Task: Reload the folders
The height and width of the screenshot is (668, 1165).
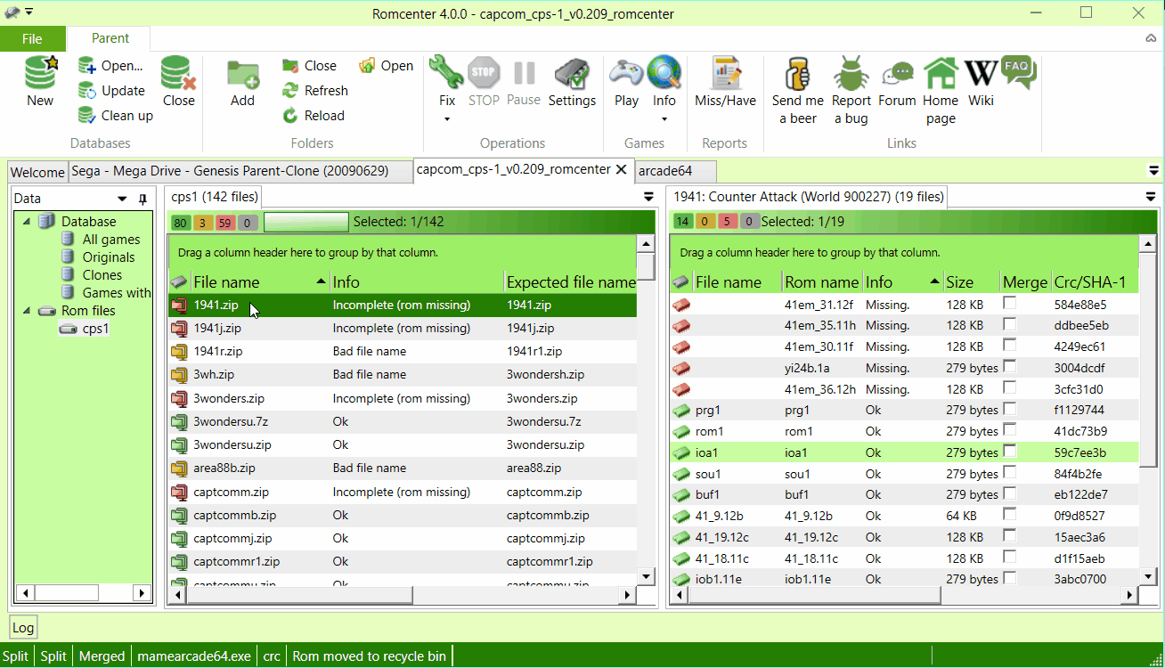Action: pos(313,115)
